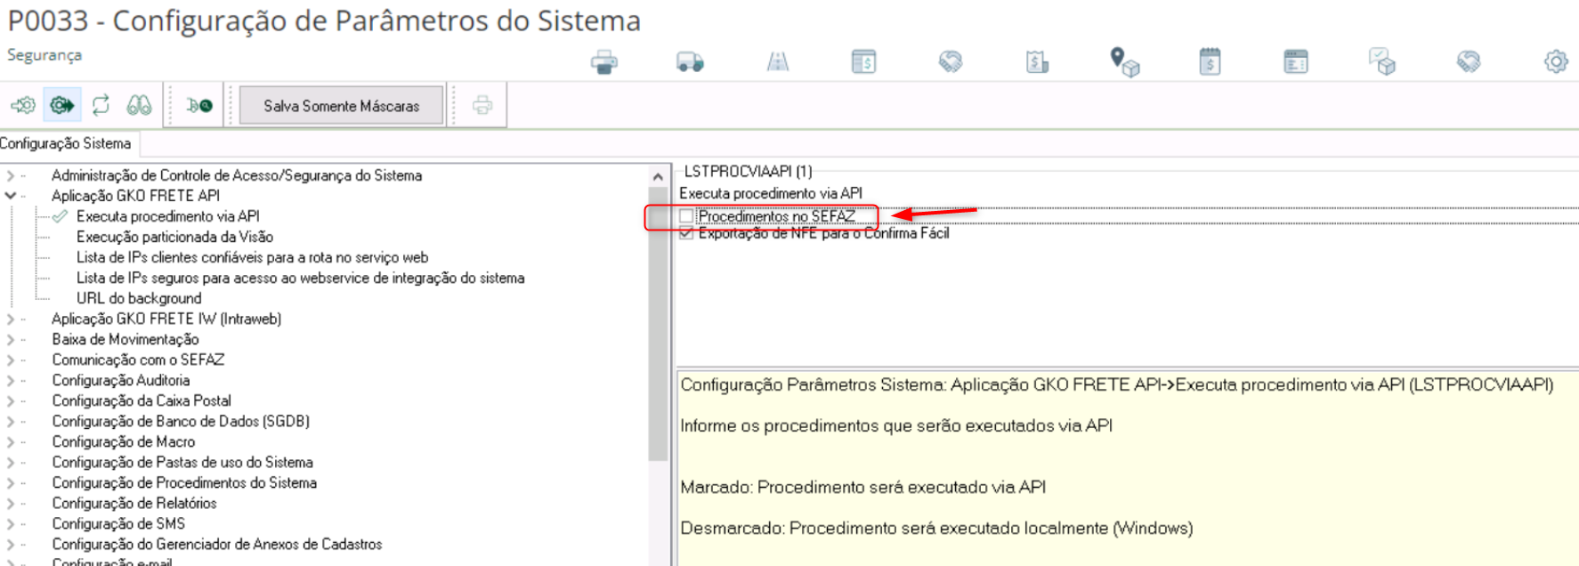Open the calendar with dollar sign icon
The width and height of the screenshot is (1579, 566).
[1210, 61]
